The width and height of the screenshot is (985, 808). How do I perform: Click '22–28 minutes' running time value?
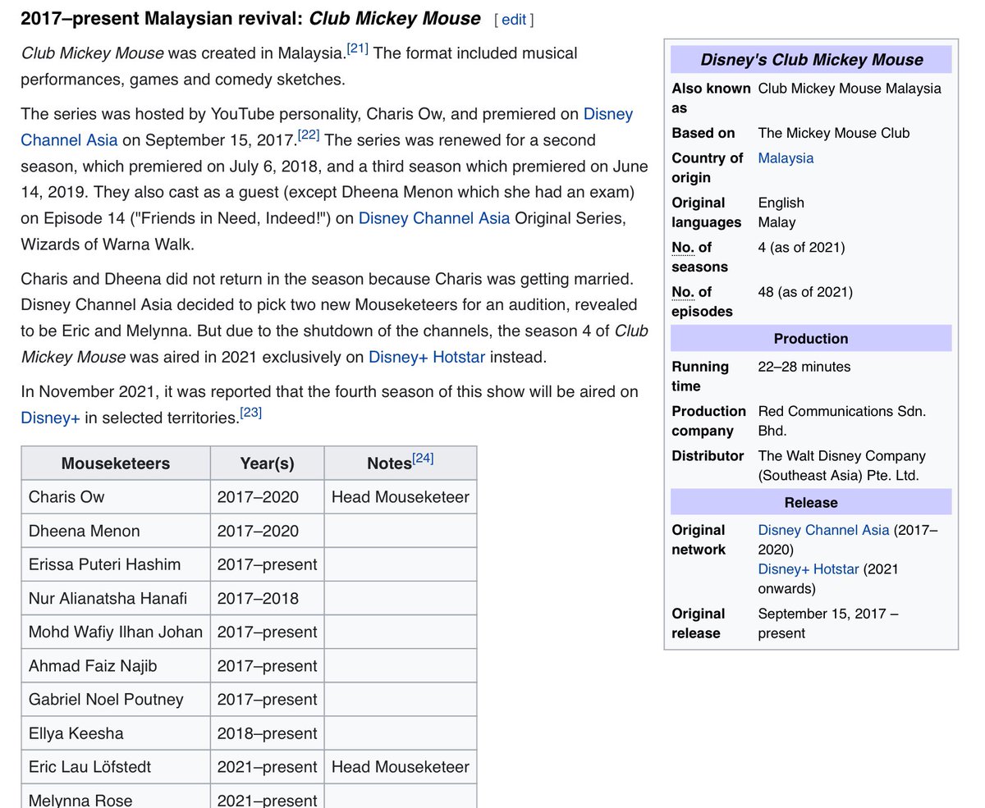[804, 367]
